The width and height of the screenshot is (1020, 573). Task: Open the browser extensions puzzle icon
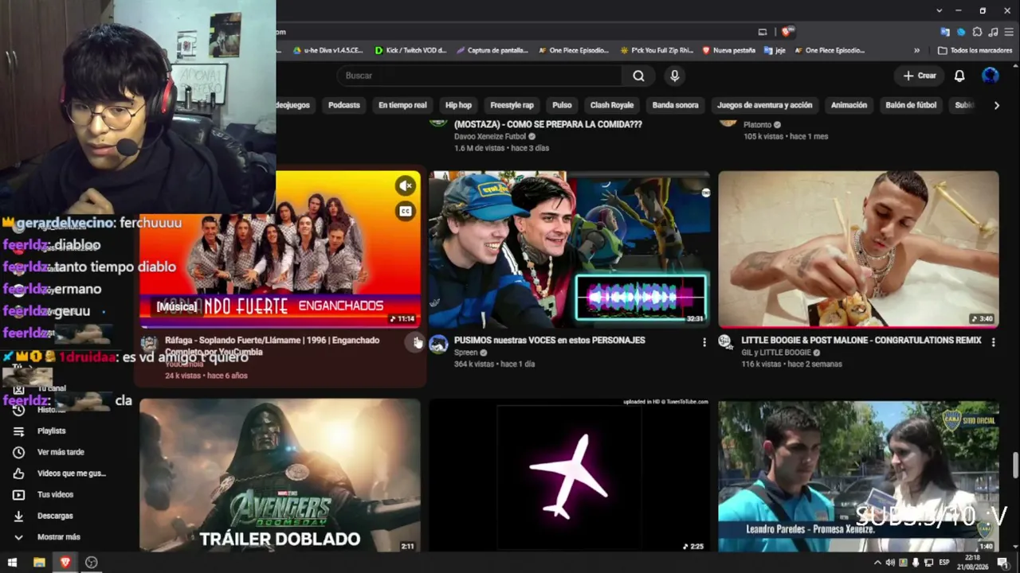click(977, 32)
